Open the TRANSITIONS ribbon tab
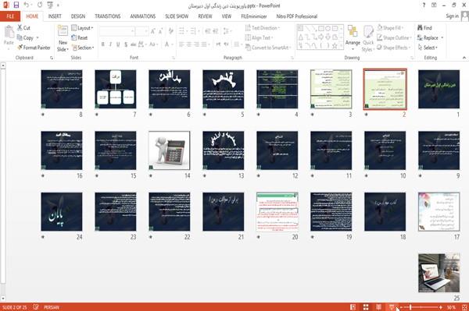Screen dimensions: 469x311 point(108,16)
